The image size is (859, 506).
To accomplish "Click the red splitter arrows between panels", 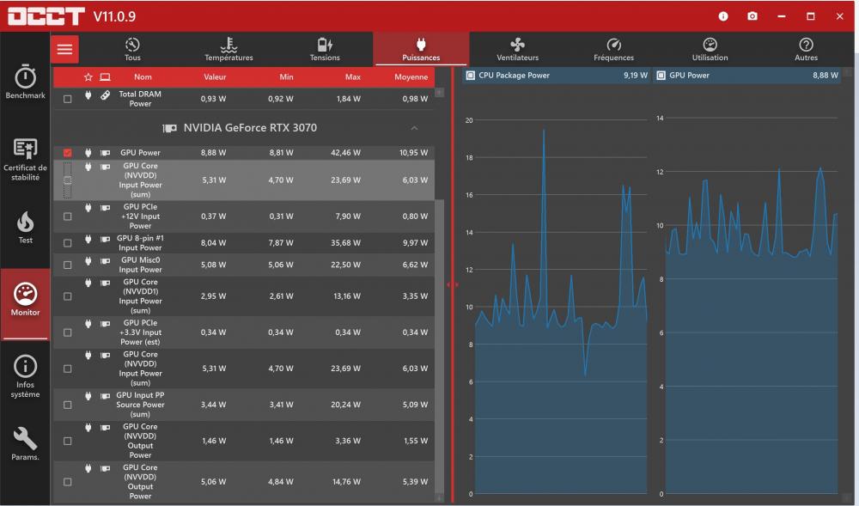I will point(453,284).
